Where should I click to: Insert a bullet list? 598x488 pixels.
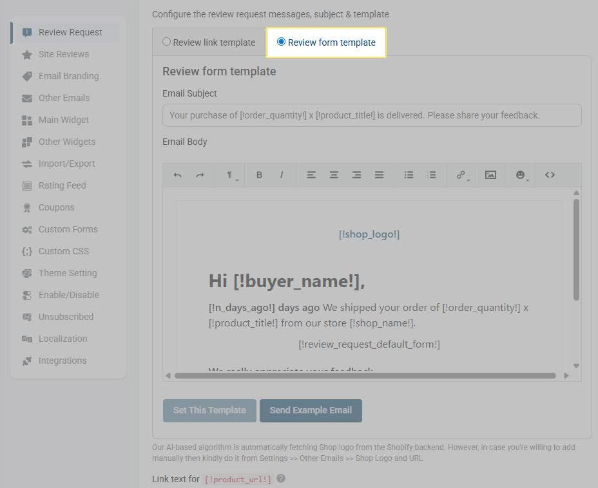409,174
